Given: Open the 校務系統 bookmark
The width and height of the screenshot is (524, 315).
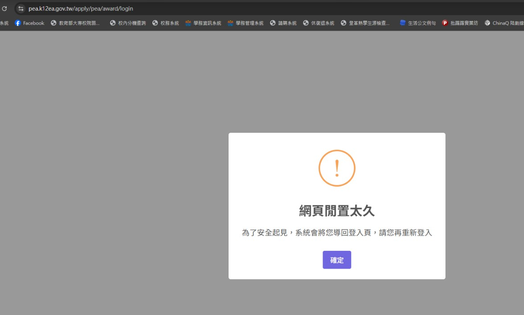Looking at the screenshot, I should point(166,23).
